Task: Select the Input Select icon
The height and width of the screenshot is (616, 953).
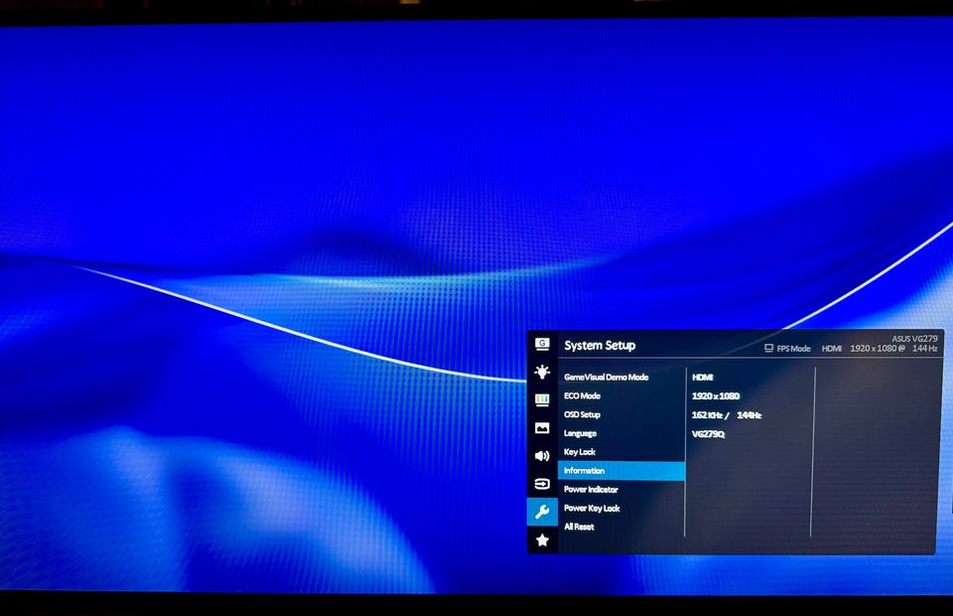Action: click(x=542, y=484)
